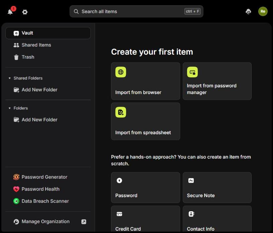Create a new Credit Card item
This screenshot has height=233, width=273.
pyautogui.click(x=146, y=219)
